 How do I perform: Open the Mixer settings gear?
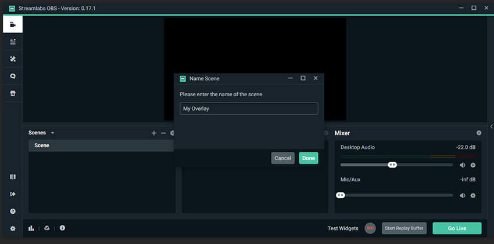pyautogui.click(x=479, y=133)
